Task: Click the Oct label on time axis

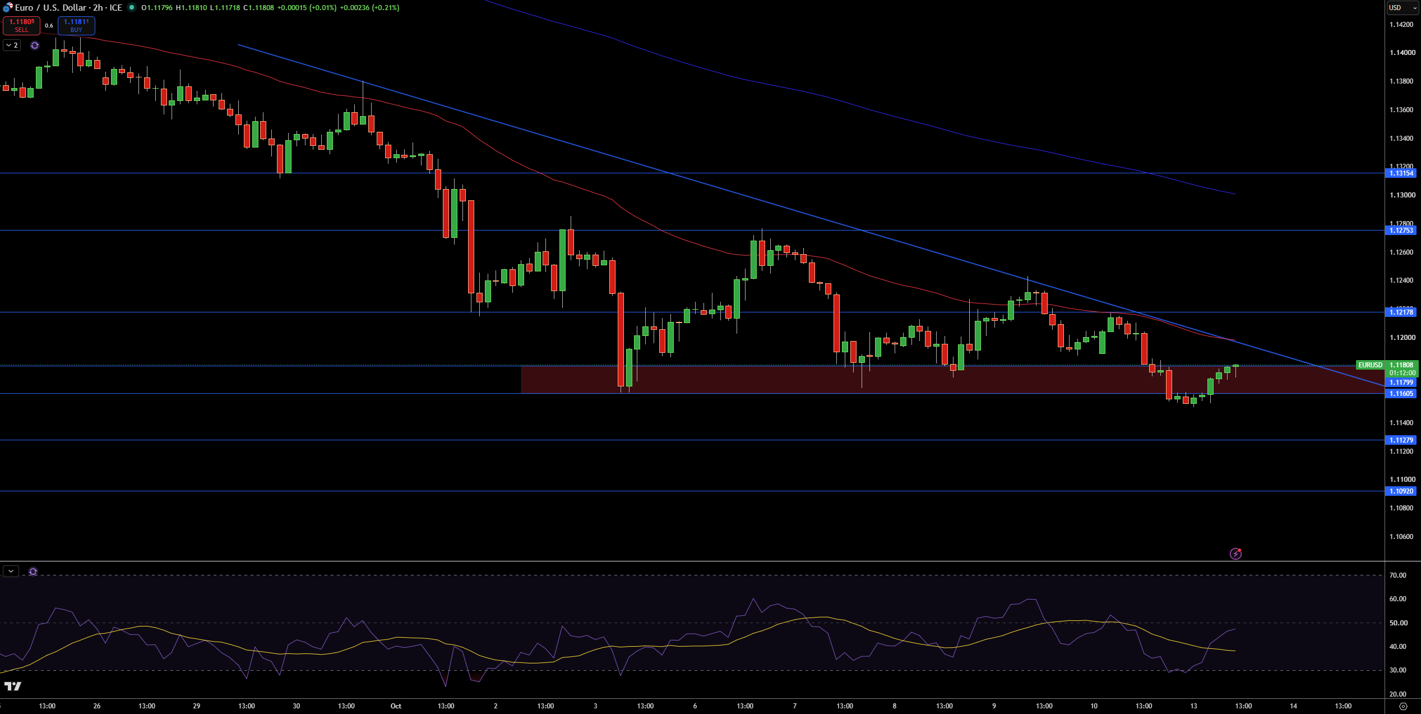Action: click(396, 706)
